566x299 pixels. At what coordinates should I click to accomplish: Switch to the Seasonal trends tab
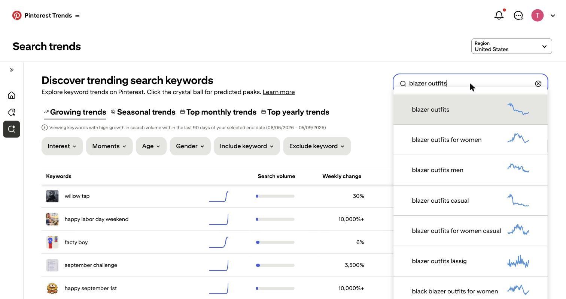pyautogui.click(x=143, y=112)
